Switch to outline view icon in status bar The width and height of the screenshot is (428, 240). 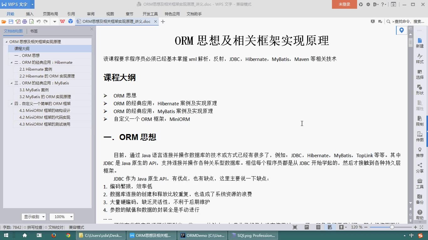(x=318, y=227)
